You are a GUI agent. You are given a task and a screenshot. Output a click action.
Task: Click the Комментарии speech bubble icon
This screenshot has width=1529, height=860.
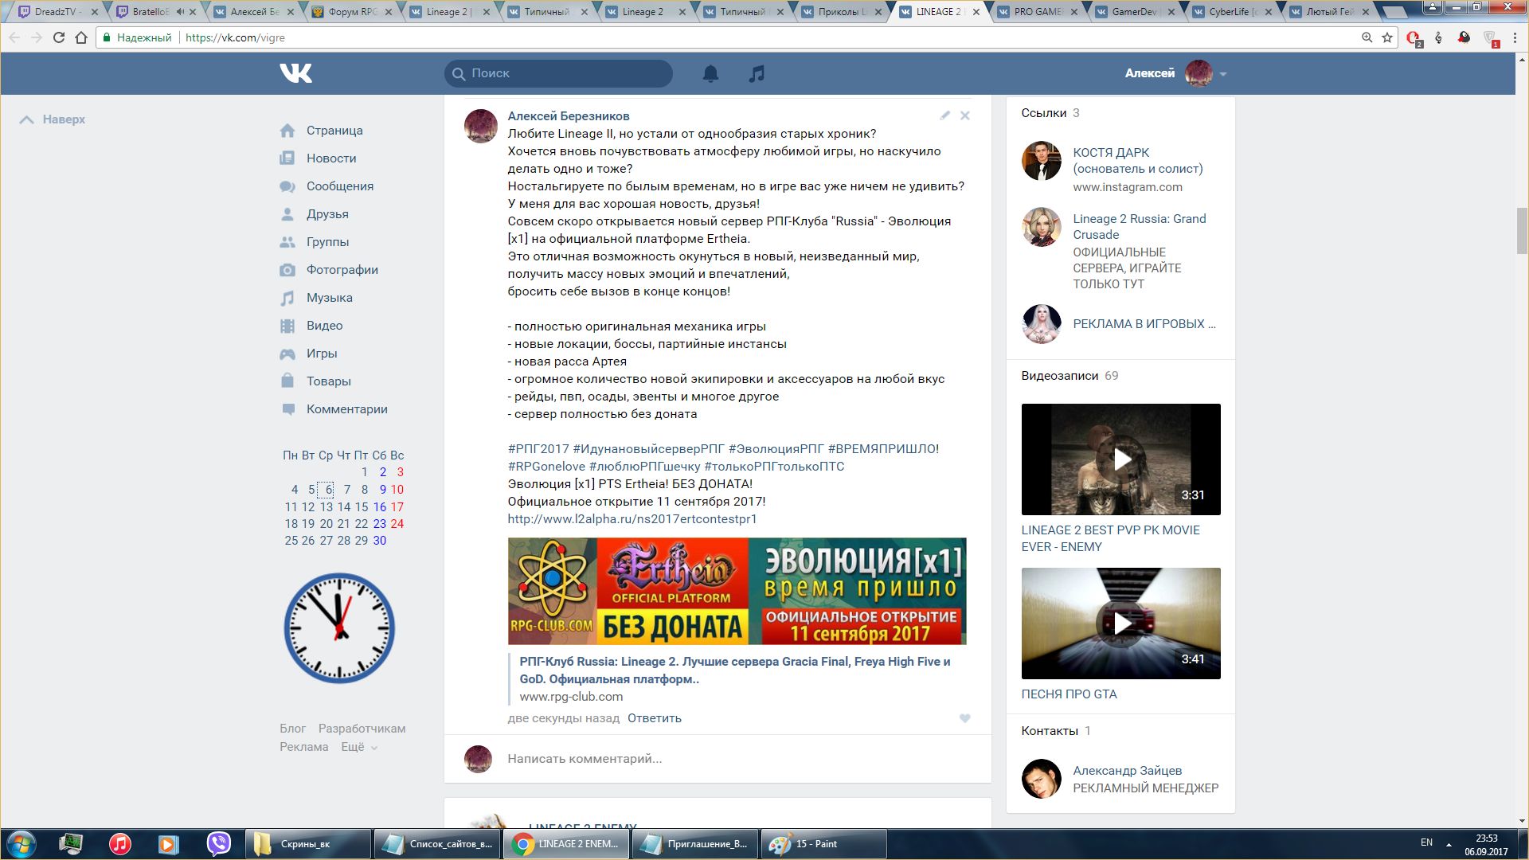click(x=287, y=409)
